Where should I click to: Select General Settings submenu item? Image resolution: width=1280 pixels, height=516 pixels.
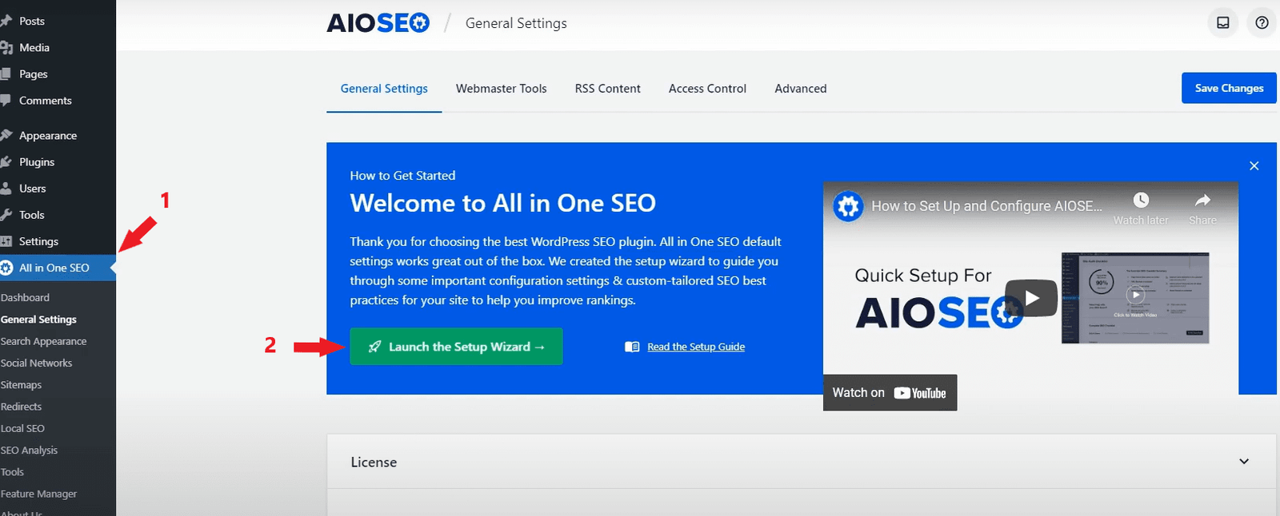click(x=38, y=320)
